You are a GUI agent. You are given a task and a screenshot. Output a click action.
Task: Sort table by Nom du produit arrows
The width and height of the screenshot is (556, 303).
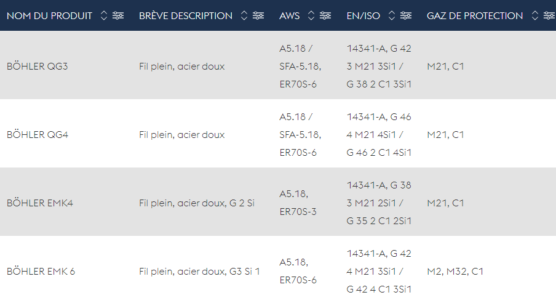[x=103, y=15]
